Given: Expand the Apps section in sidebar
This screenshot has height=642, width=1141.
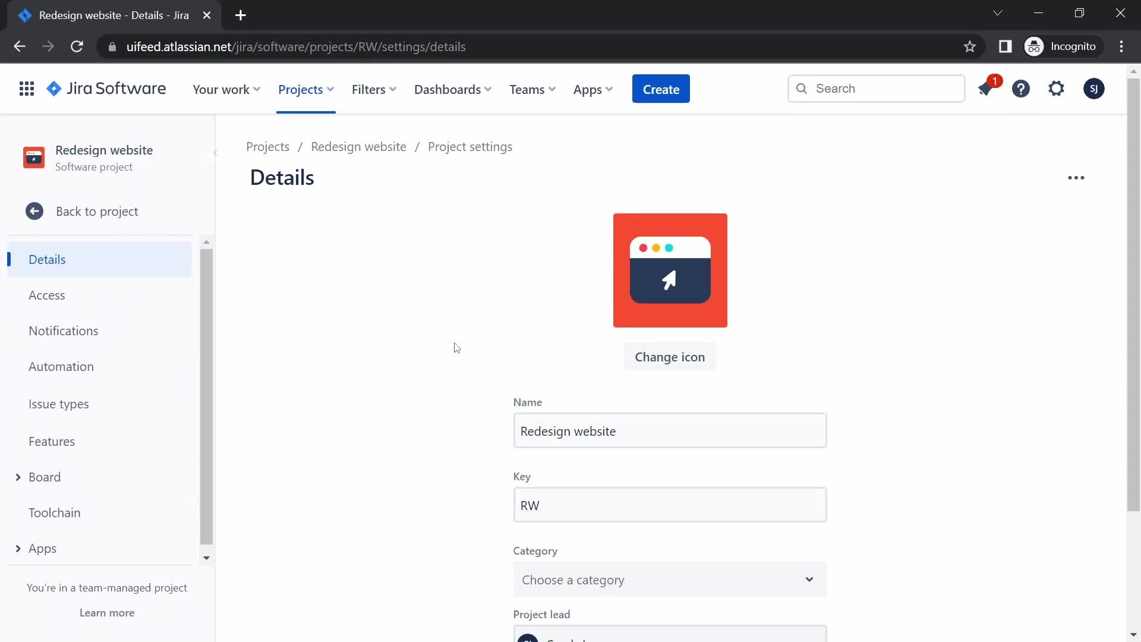Looking at the screenshot, I should [17, 547].
